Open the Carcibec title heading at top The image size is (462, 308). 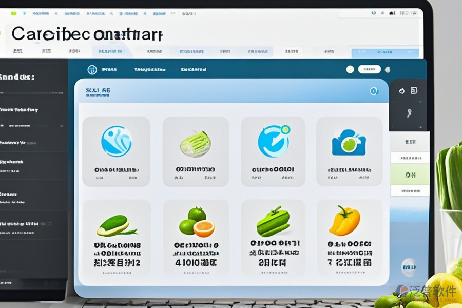point(87,34)
